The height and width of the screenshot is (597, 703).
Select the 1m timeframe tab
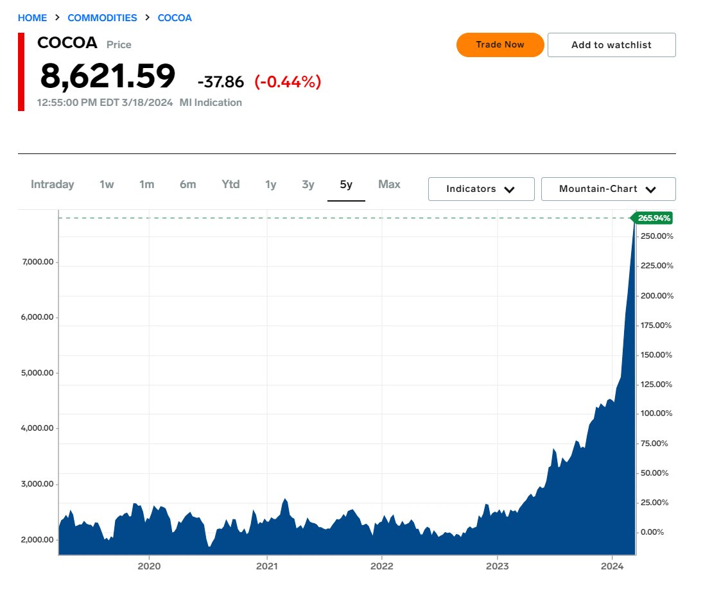click(146, 184)
